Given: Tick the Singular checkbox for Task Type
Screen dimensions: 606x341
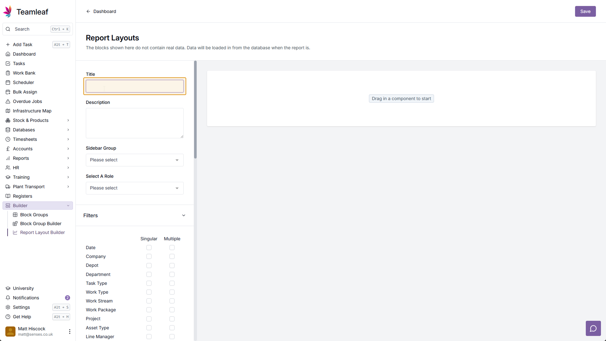Looking at the screenshot, I should click(x=149, y=283).
